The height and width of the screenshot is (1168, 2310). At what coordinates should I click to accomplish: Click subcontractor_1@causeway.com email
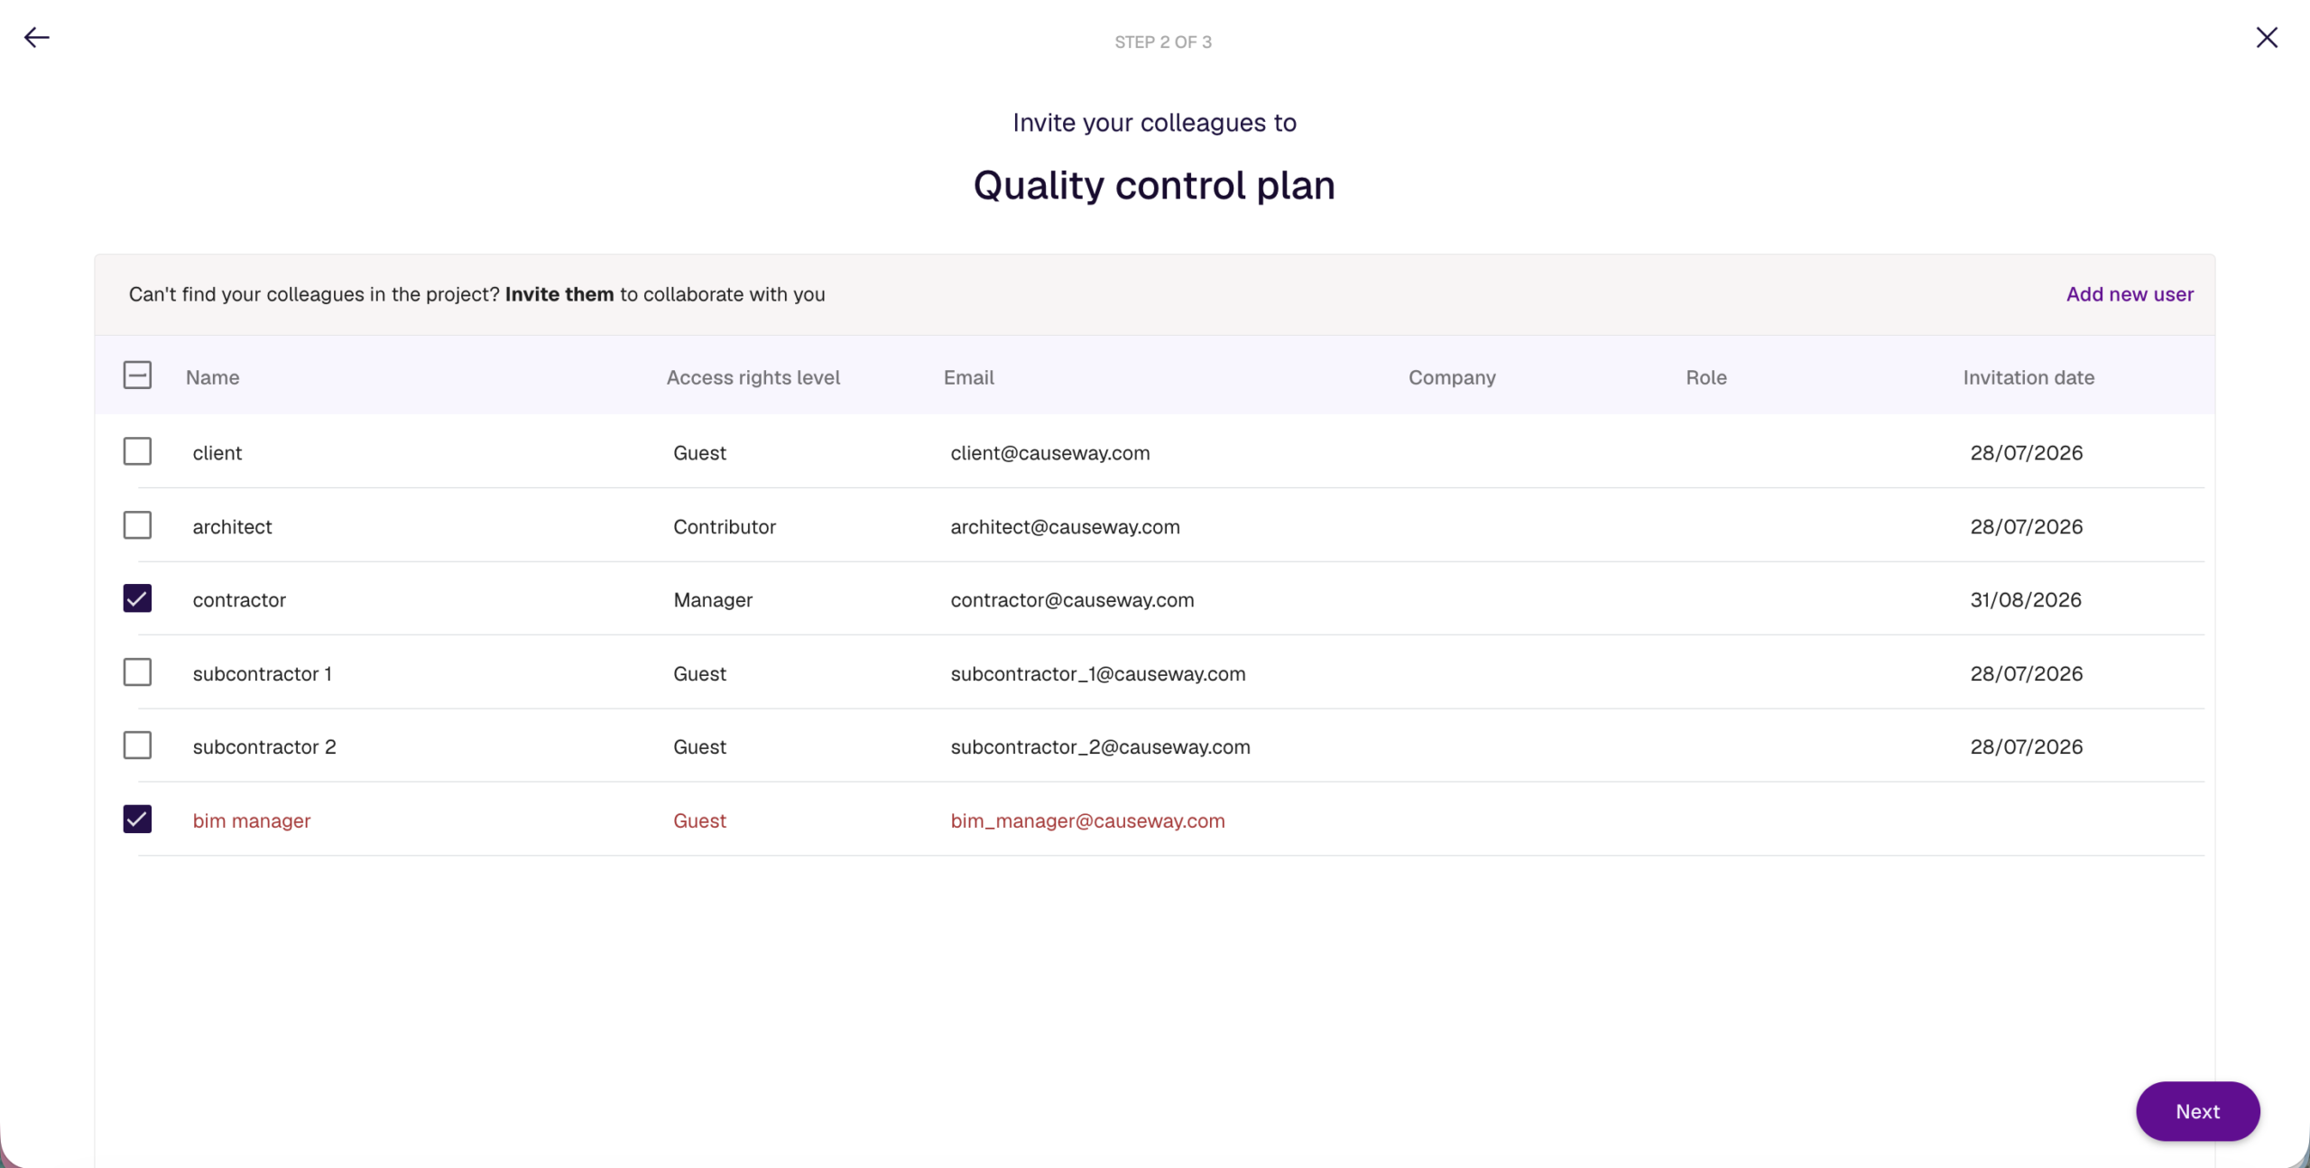pos(1097,674)
